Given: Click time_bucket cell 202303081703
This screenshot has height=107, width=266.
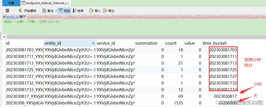Looking at the screenshot, I should pyautogui.click(x=220, y=50).
